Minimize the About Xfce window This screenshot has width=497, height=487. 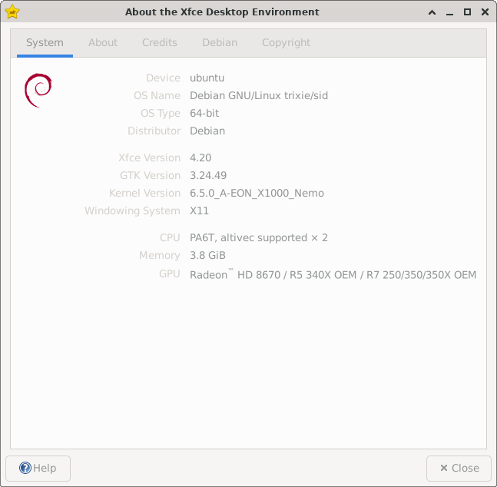click(451, 12)
